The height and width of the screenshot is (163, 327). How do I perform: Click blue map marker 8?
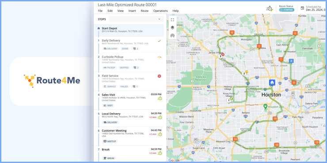tap(291, 61)
